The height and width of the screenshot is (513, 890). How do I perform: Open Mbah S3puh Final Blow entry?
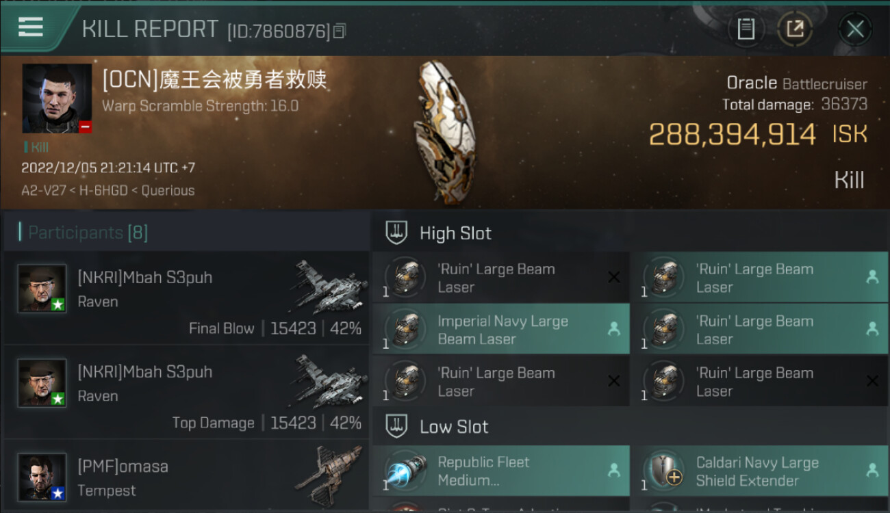coord(186,298)
